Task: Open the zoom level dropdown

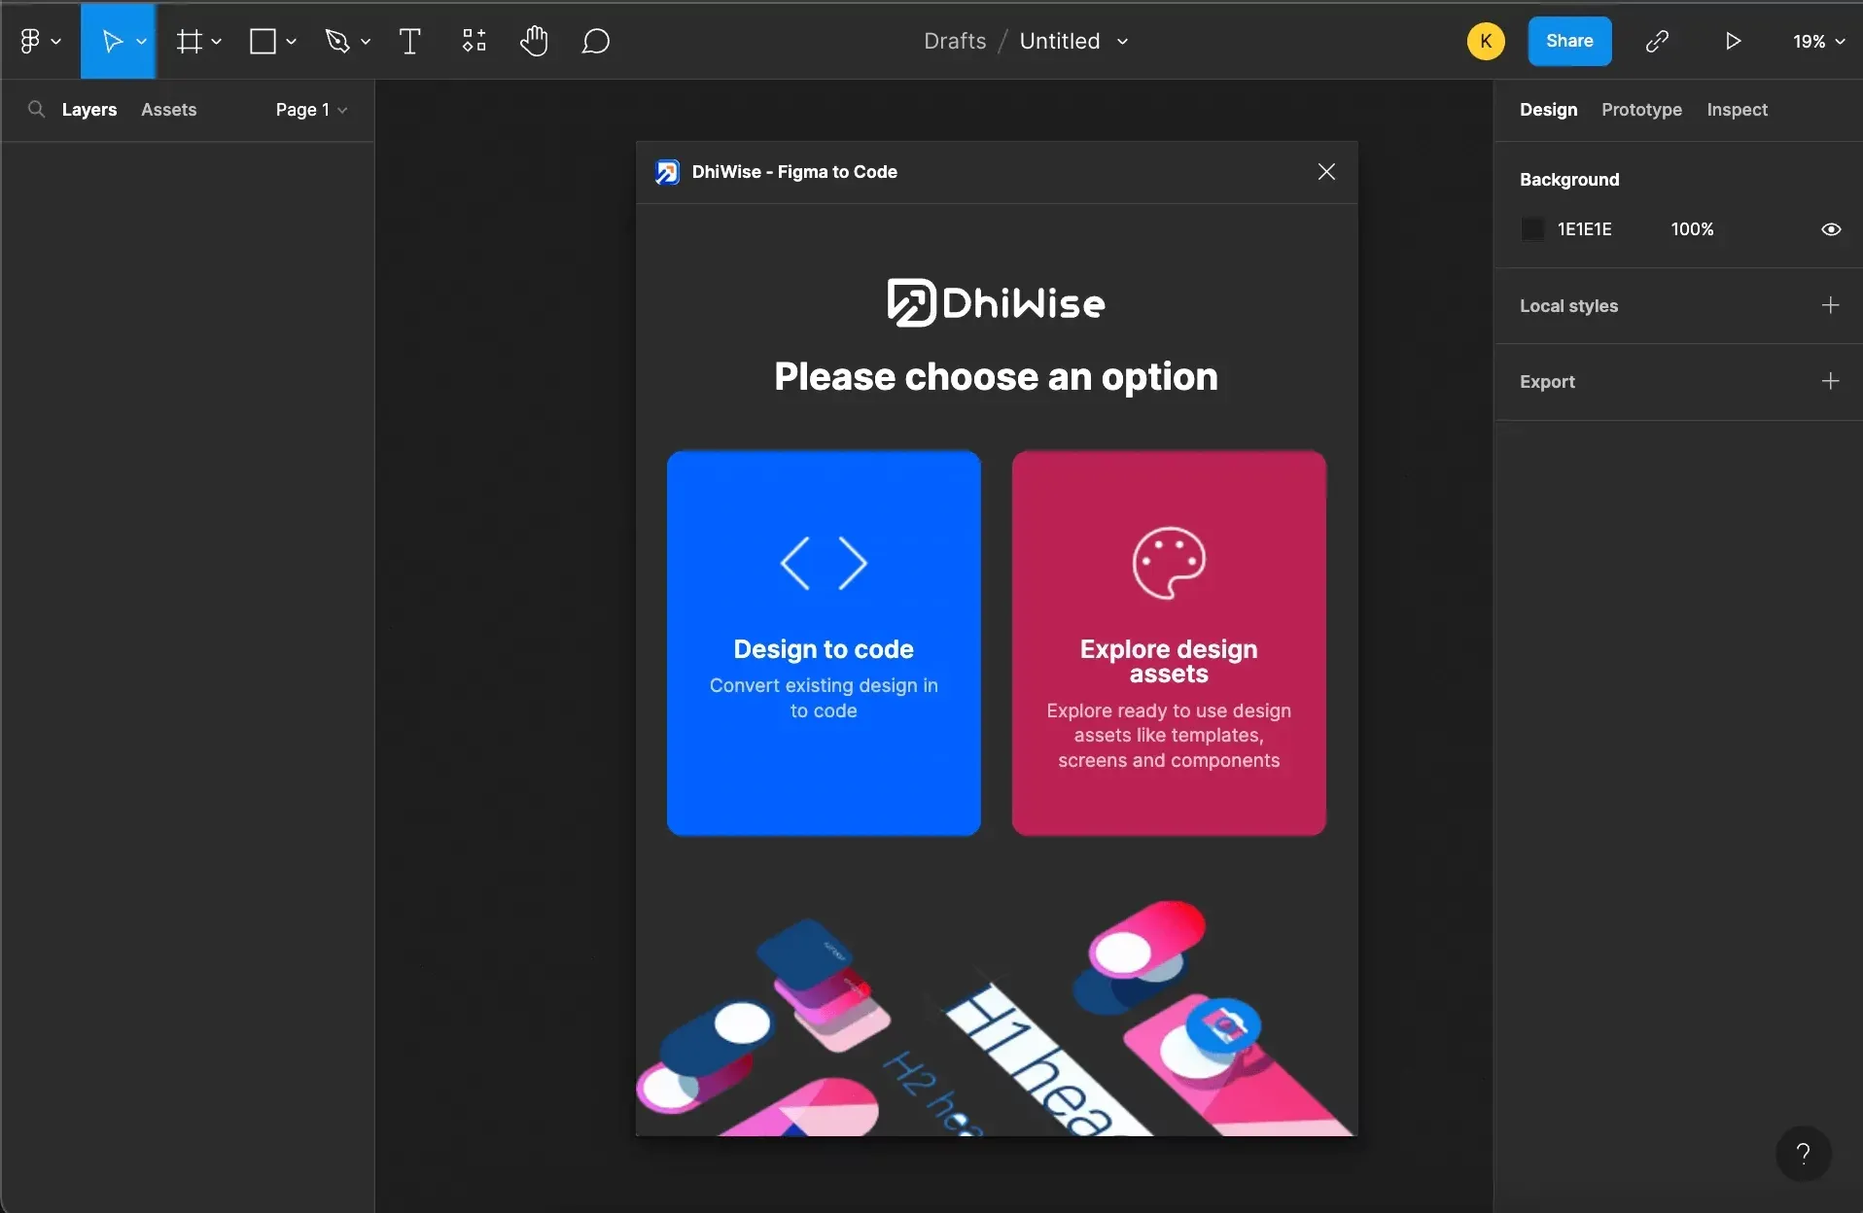Action: (x=1816, y=41)
